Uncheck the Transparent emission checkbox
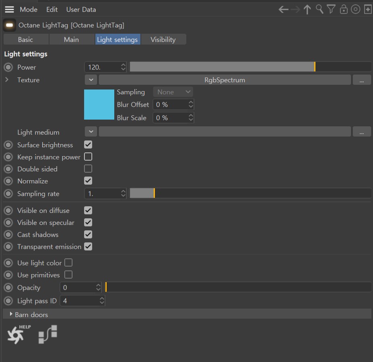Image resolution: width=373 pixels, height=362 pixels. (88, 246)
